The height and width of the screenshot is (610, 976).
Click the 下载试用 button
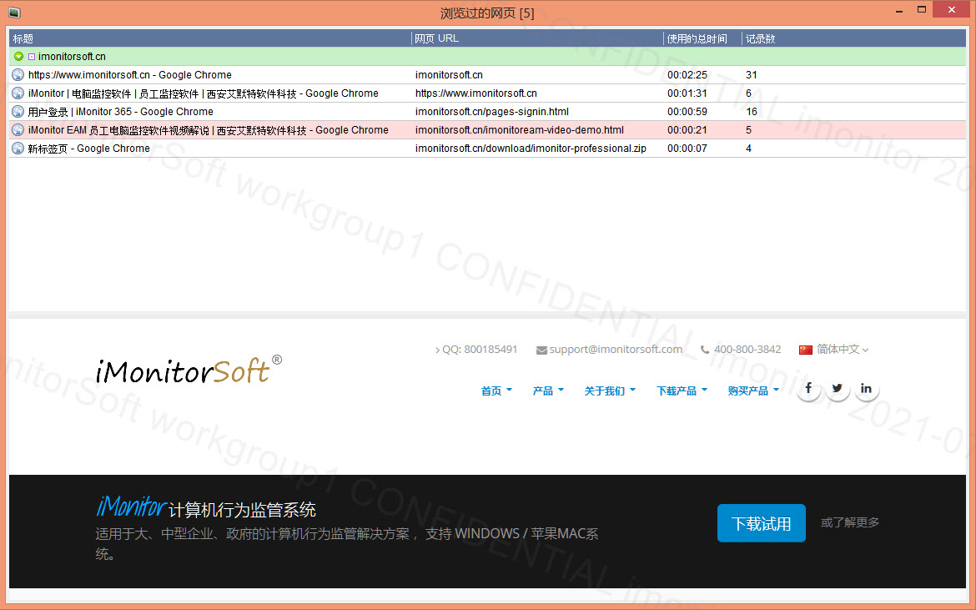(762, 523)
